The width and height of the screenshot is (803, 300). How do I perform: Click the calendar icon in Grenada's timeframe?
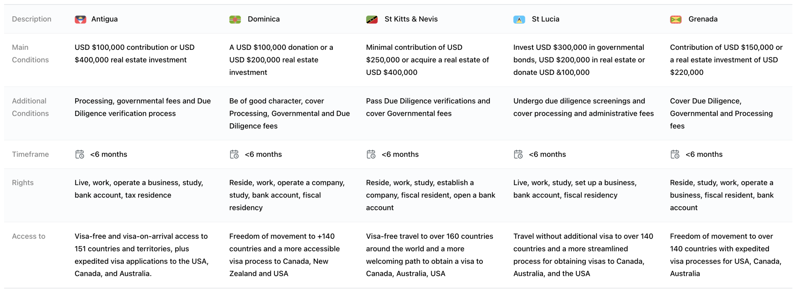click(674, 154)
